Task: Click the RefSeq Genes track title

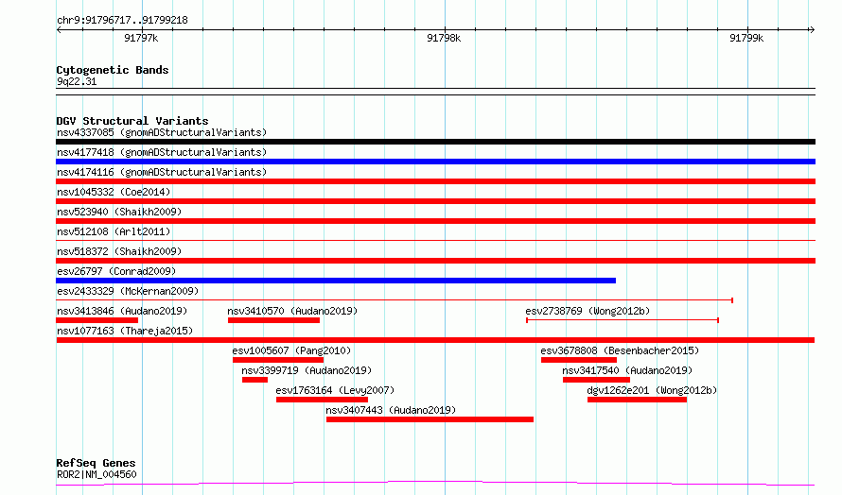Action: (x=96, y=463)
